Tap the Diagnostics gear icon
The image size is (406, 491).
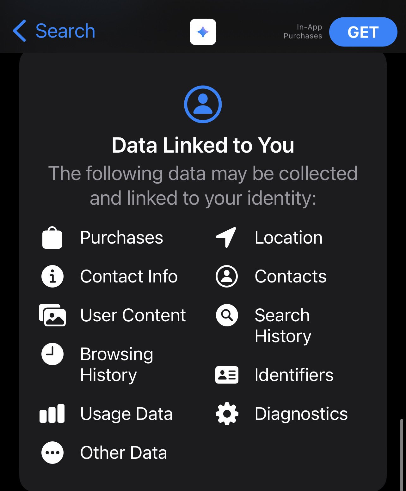tap(227, 414)
